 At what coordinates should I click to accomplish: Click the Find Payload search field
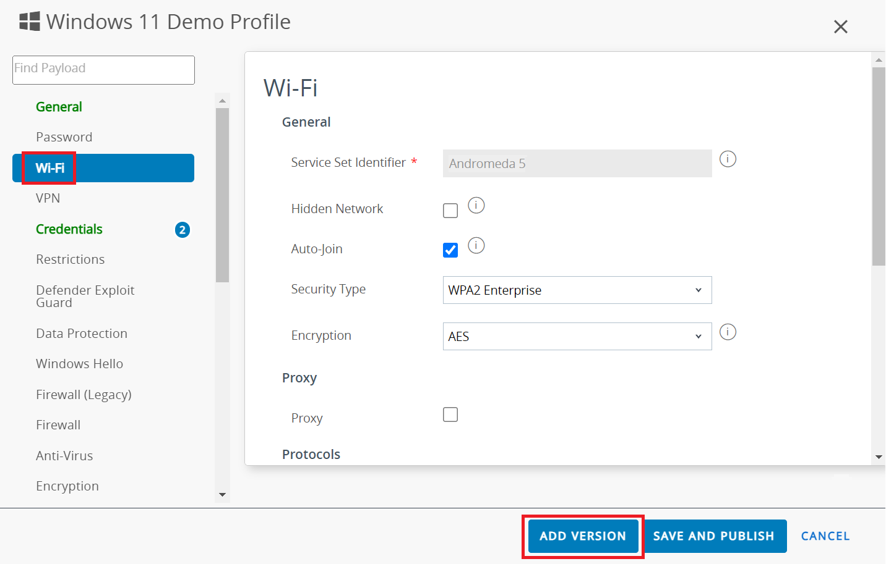click(x=103, y=70)
